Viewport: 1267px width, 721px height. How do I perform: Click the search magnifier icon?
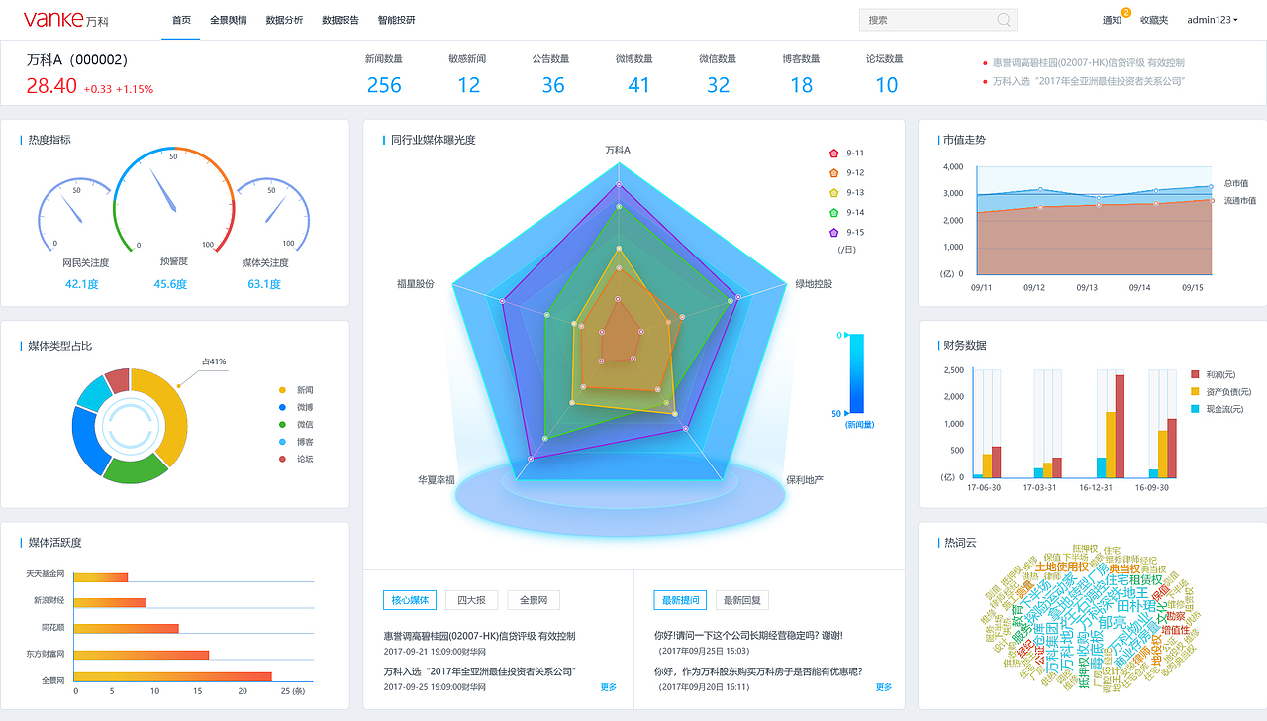pos(1004,20)
